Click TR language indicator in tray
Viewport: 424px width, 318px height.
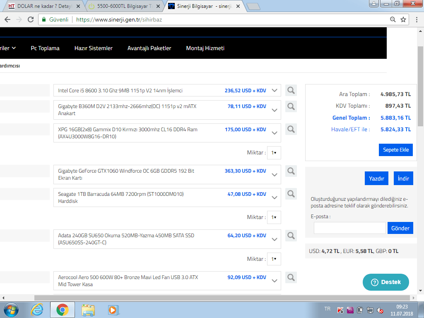[x=327, y=308]
